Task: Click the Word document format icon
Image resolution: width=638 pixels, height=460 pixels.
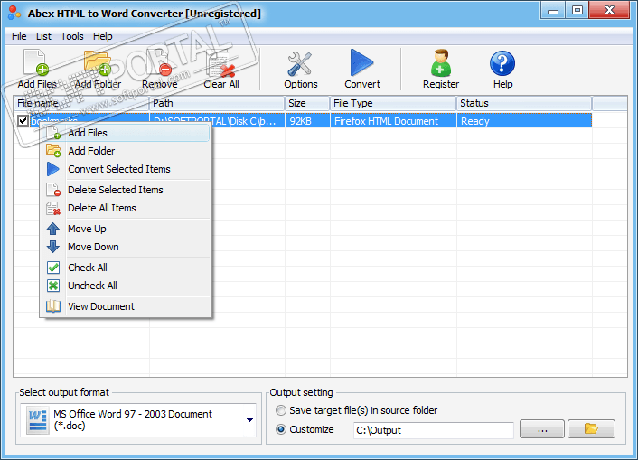Action: coord(37,420)
